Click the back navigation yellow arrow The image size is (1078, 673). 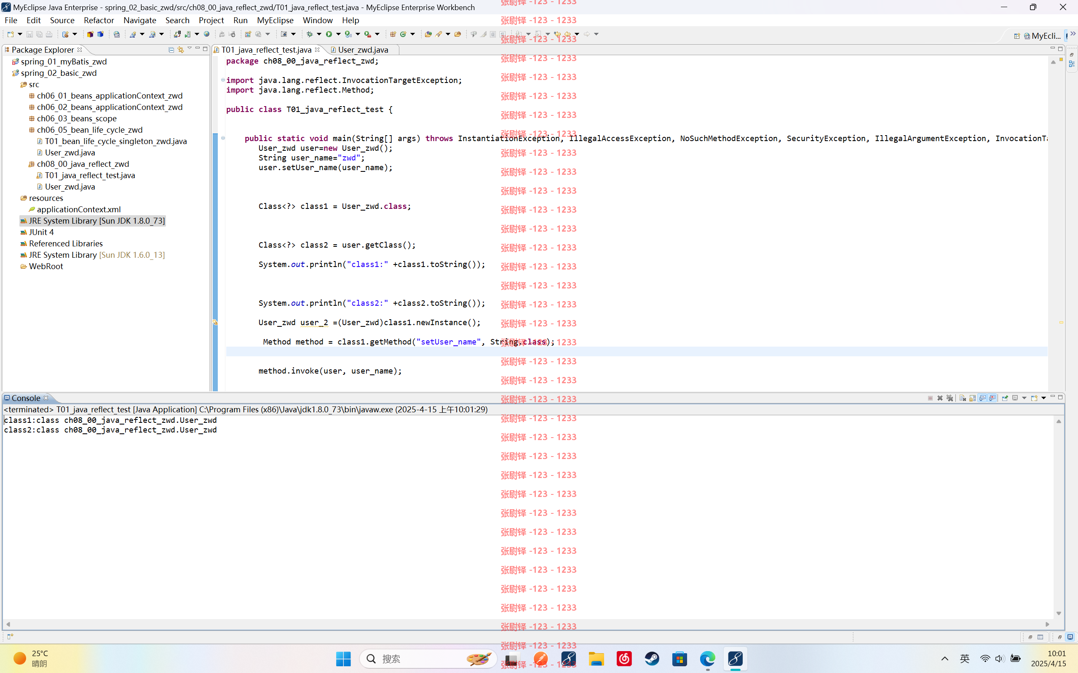point(567,34)
